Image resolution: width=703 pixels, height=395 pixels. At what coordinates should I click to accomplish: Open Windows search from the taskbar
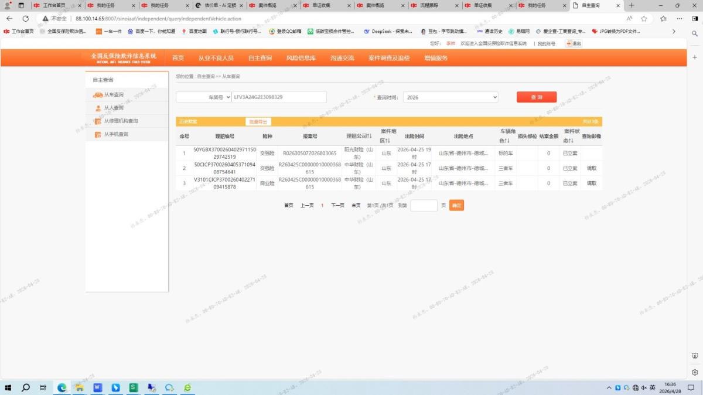26,387
